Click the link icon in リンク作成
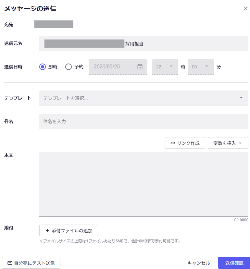The height and width of the screenshot is (269, 250). pyautogui.click(x=173, y=143)
